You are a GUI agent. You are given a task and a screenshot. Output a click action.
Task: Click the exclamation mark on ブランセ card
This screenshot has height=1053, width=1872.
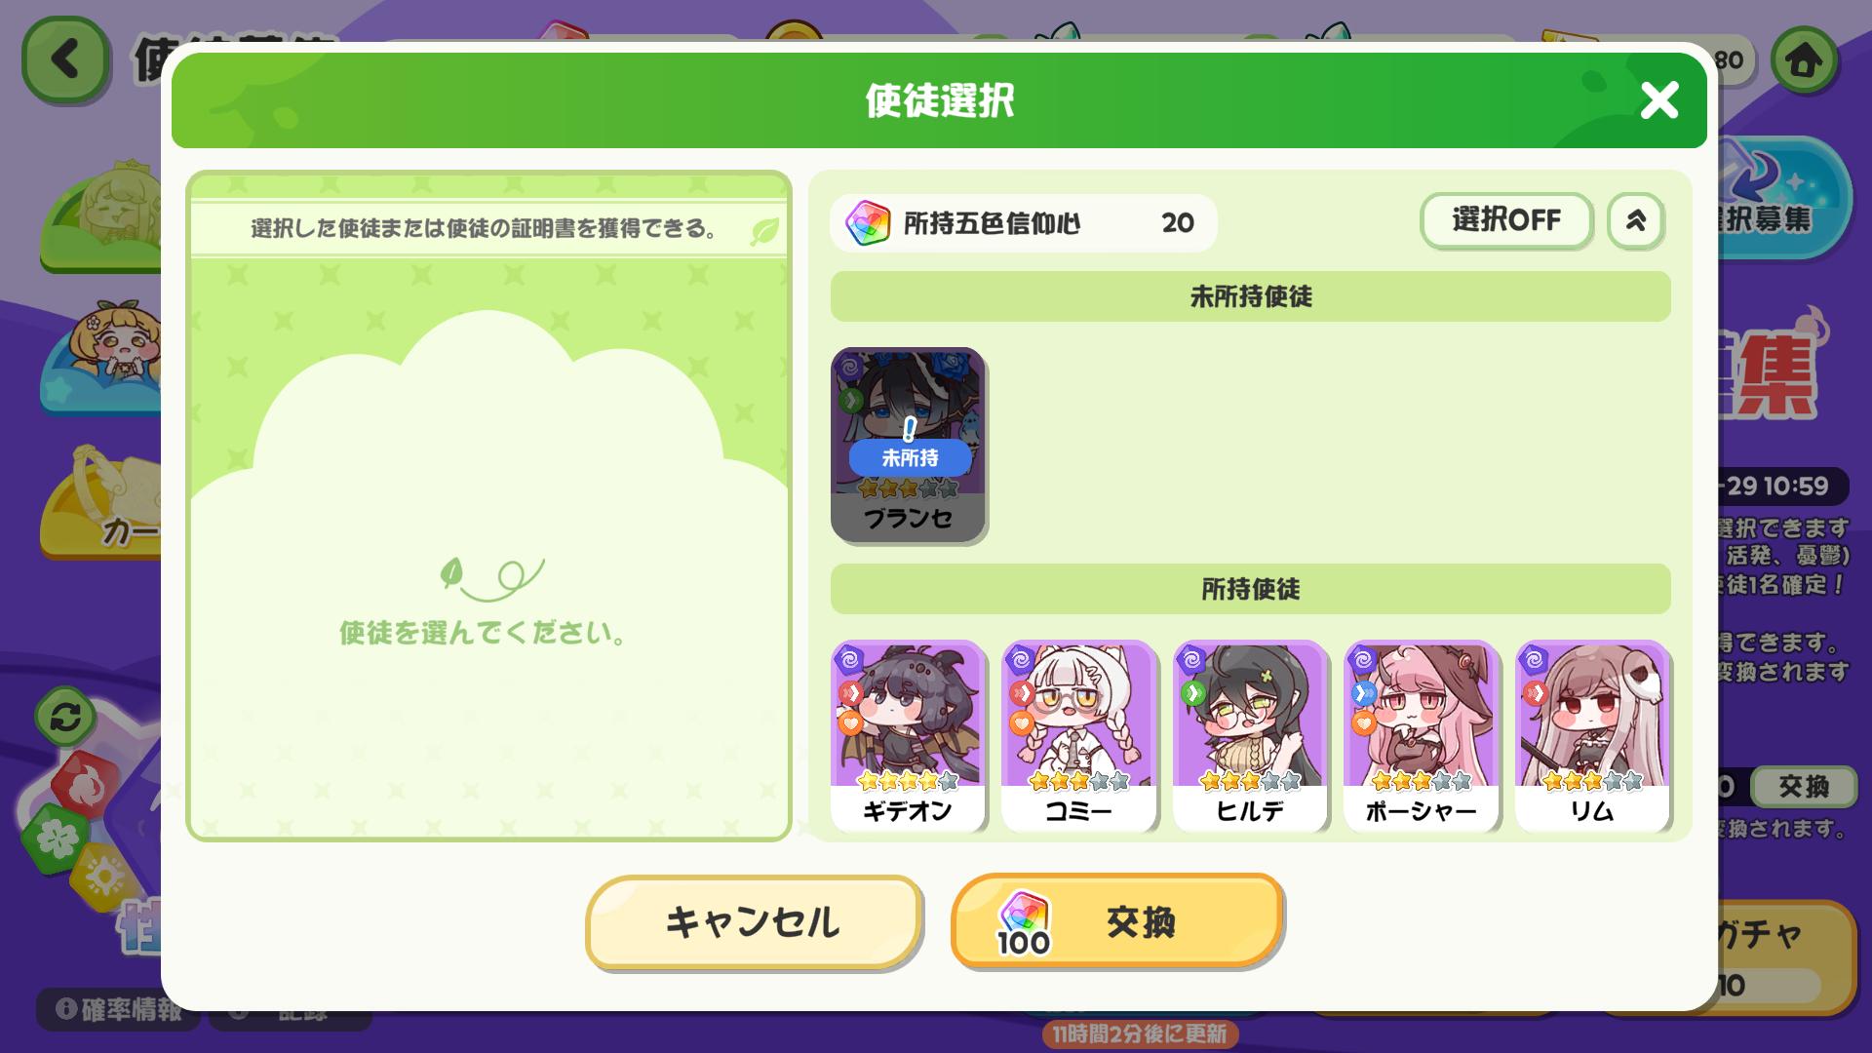[910, 428]
